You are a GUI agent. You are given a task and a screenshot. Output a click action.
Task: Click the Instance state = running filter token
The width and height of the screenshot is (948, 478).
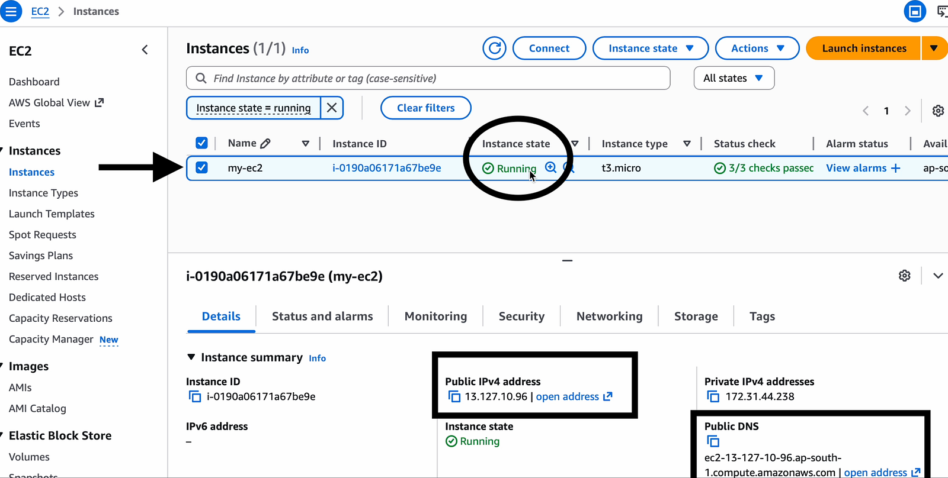[254, 108]
